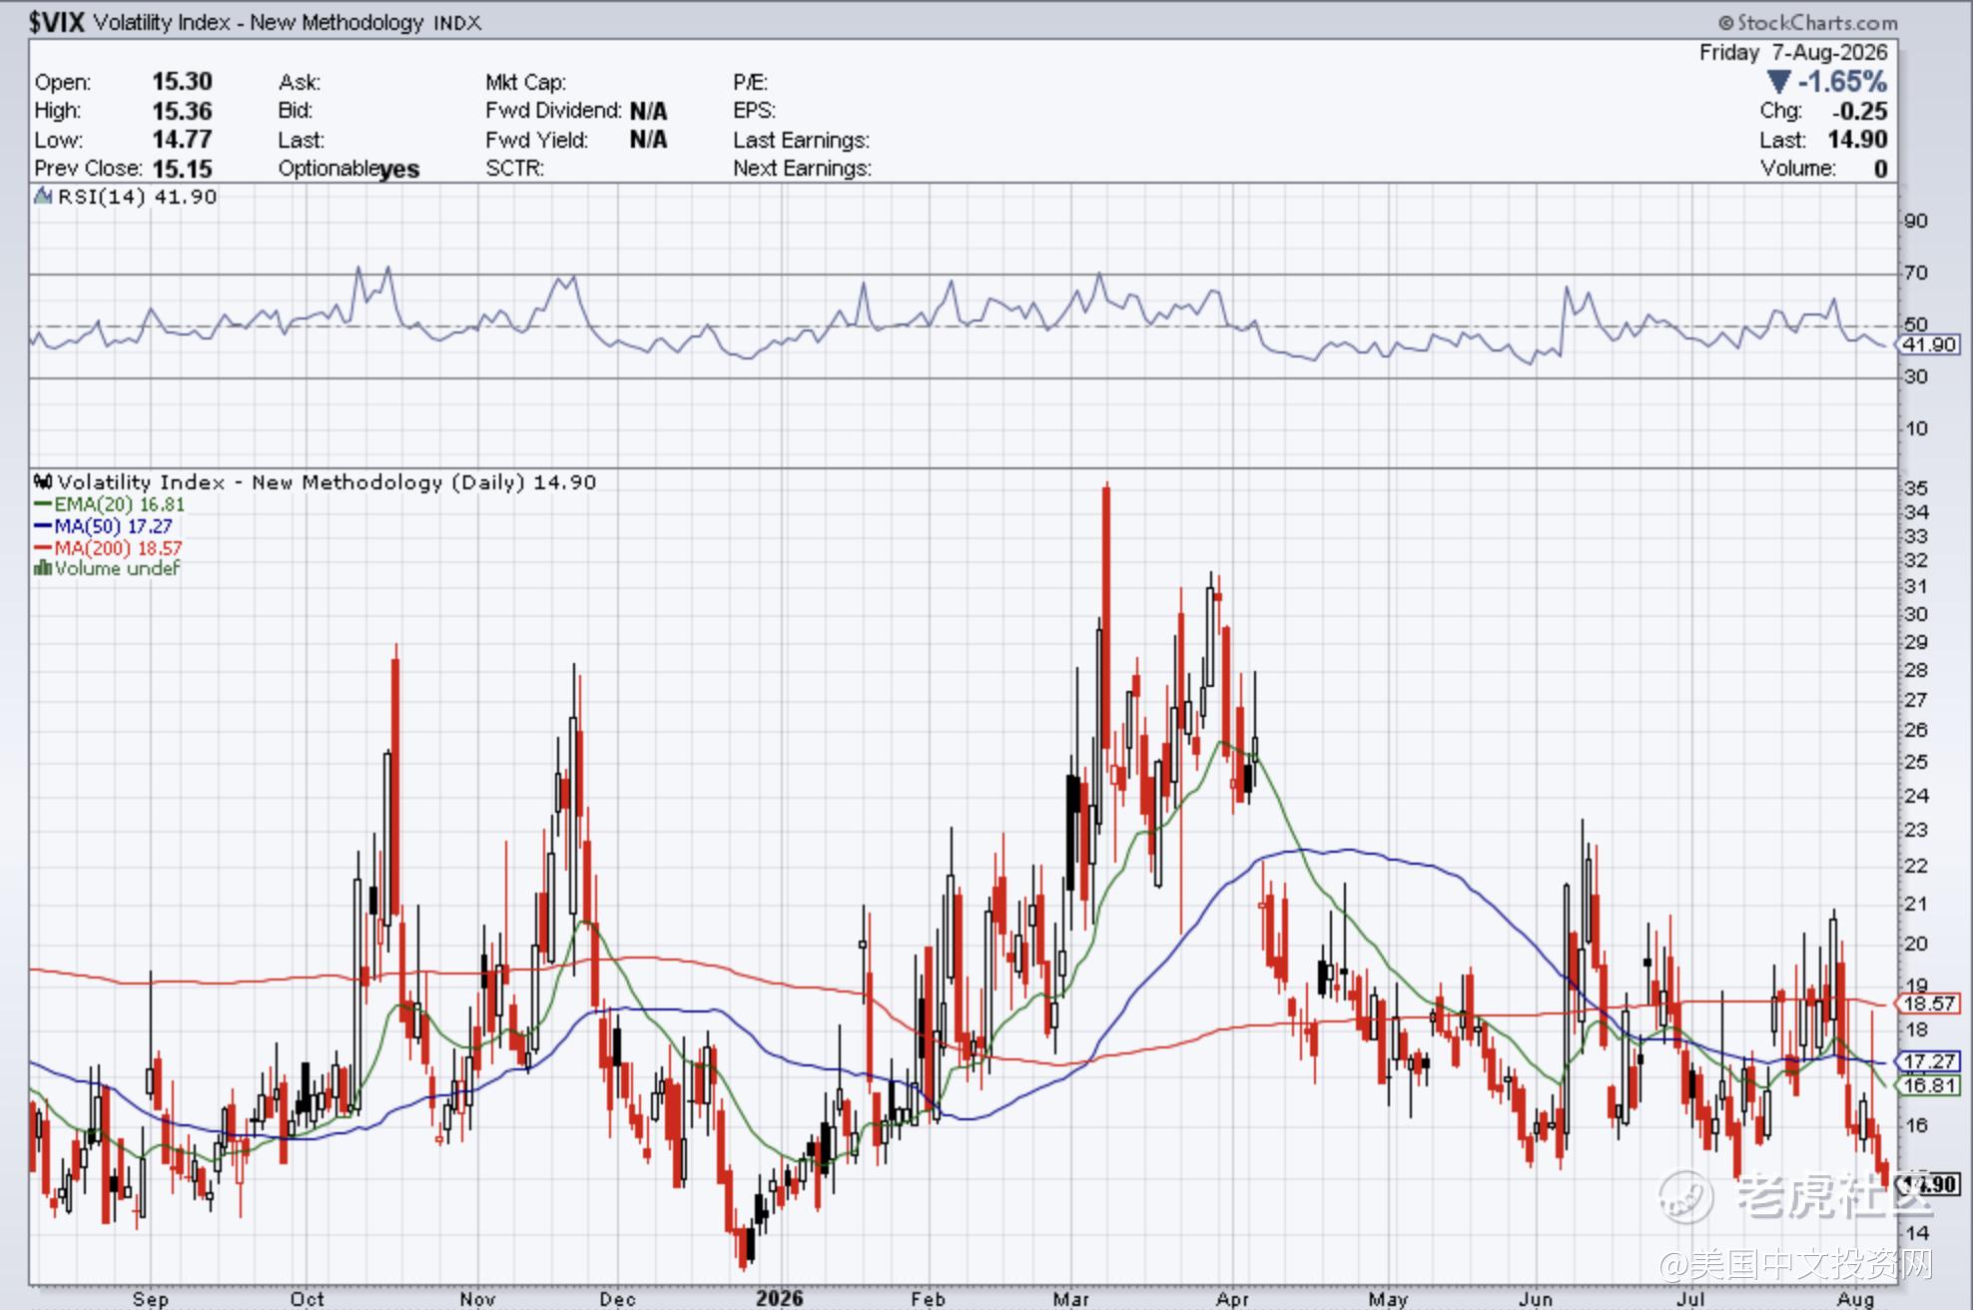Click the 21 label on price axis

[x=1916, y=904]
